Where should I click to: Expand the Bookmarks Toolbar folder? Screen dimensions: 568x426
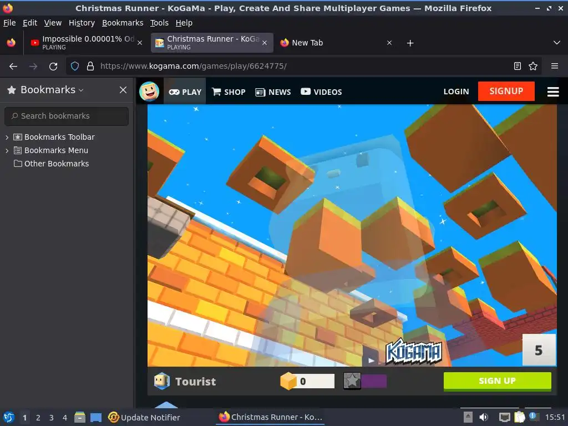pos(7,138)
